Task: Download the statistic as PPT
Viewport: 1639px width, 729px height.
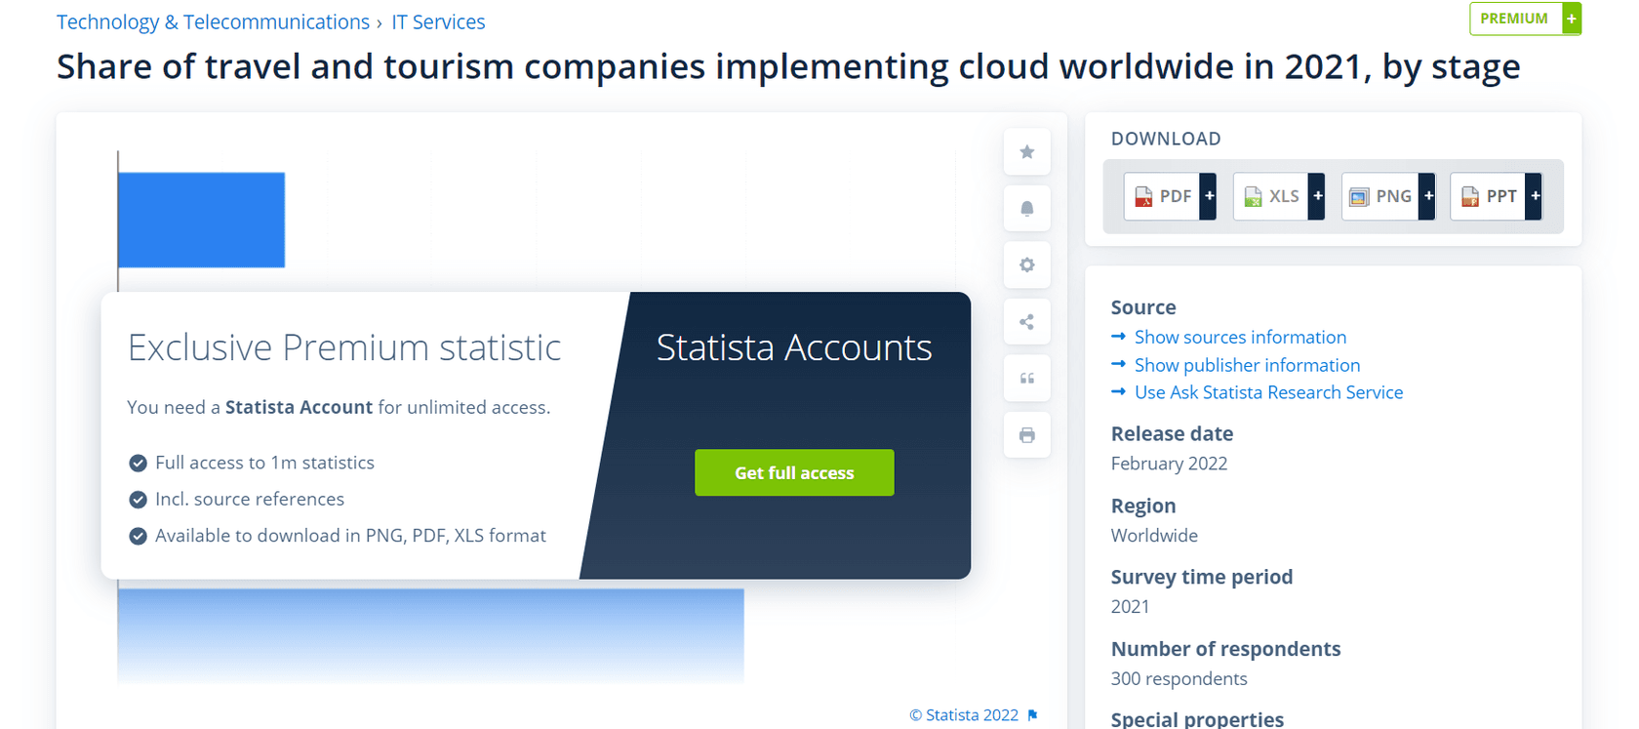Action: [x=1496, y=196]
